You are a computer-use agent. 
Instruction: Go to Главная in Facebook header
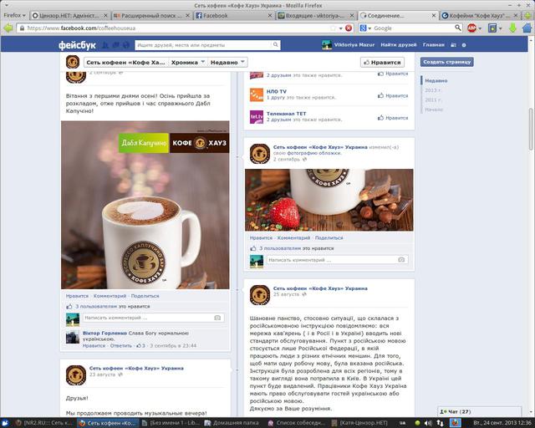[433, 44]
